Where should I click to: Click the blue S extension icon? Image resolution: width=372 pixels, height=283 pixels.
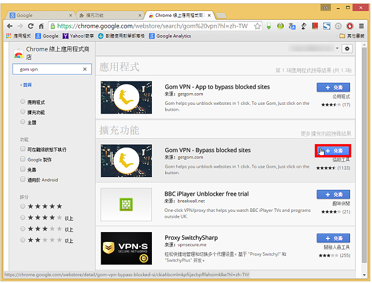(x=327, y=26)
